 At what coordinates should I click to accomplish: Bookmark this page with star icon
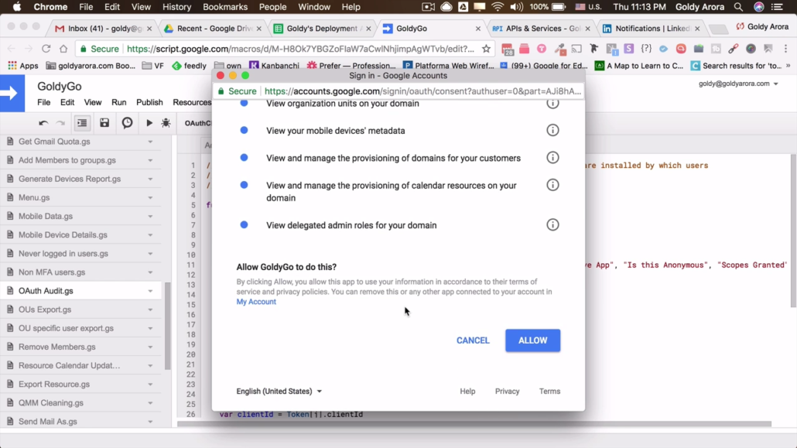coord(487,49)
